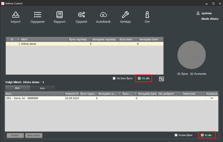Sort client table by Id column
223x142 pixels.
click(x=14, y=39)
